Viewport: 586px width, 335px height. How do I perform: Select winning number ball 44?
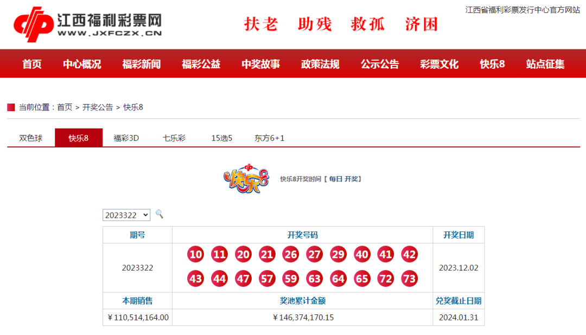click(219, 279)
